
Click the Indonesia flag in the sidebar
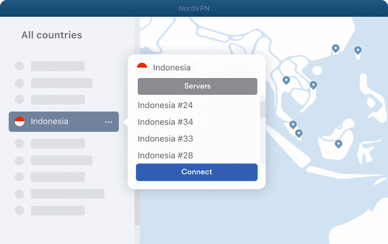(20, 121)
